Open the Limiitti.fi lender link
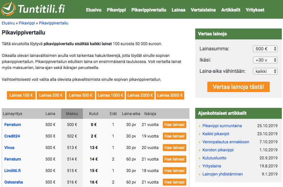283x187 pixels. pos(12,171)
